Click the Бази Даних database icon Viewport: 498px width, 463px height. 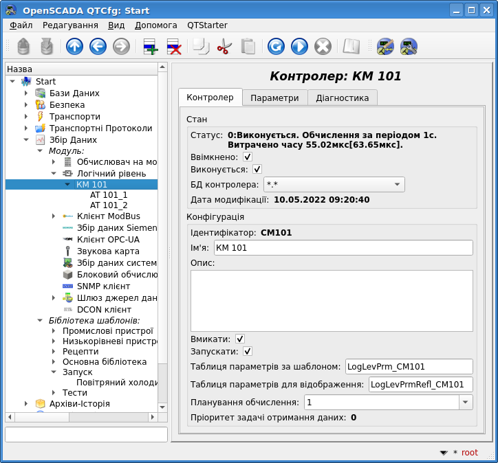click(x=41, y=93)
